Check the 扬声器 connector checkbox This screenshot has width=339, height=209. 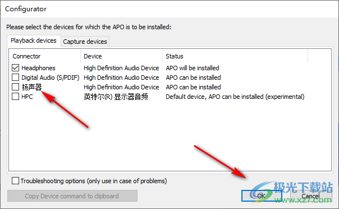15,87
